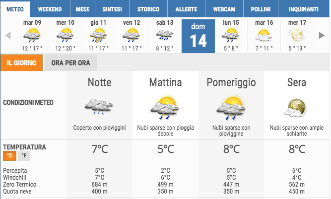Click the Sera moon and clouds icon
The width and height of the screenshot is (331, 199).
[x=295, y=108]
